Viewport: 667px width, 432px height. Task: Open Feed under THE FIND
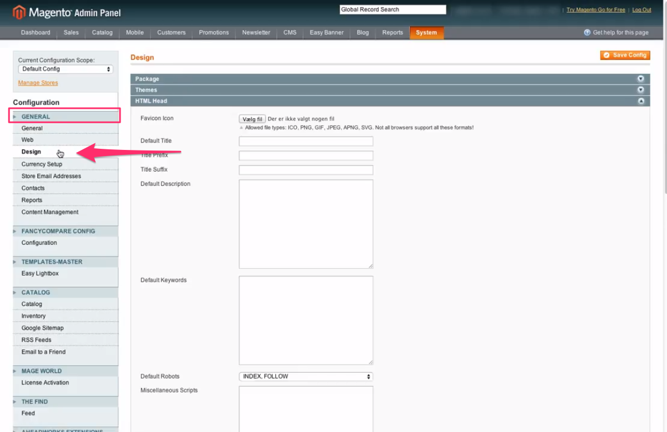[66, 413]
